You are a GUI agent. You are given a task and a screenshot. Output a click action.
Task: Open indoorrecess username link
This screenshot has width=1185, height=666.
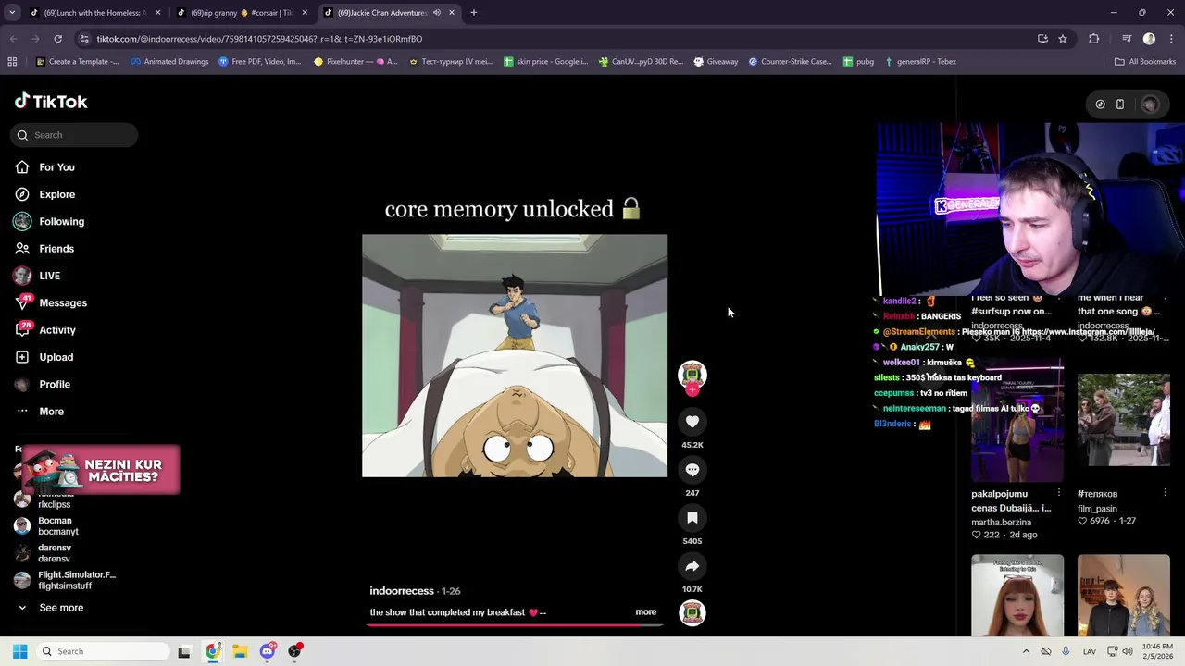(x=402, y=591)
